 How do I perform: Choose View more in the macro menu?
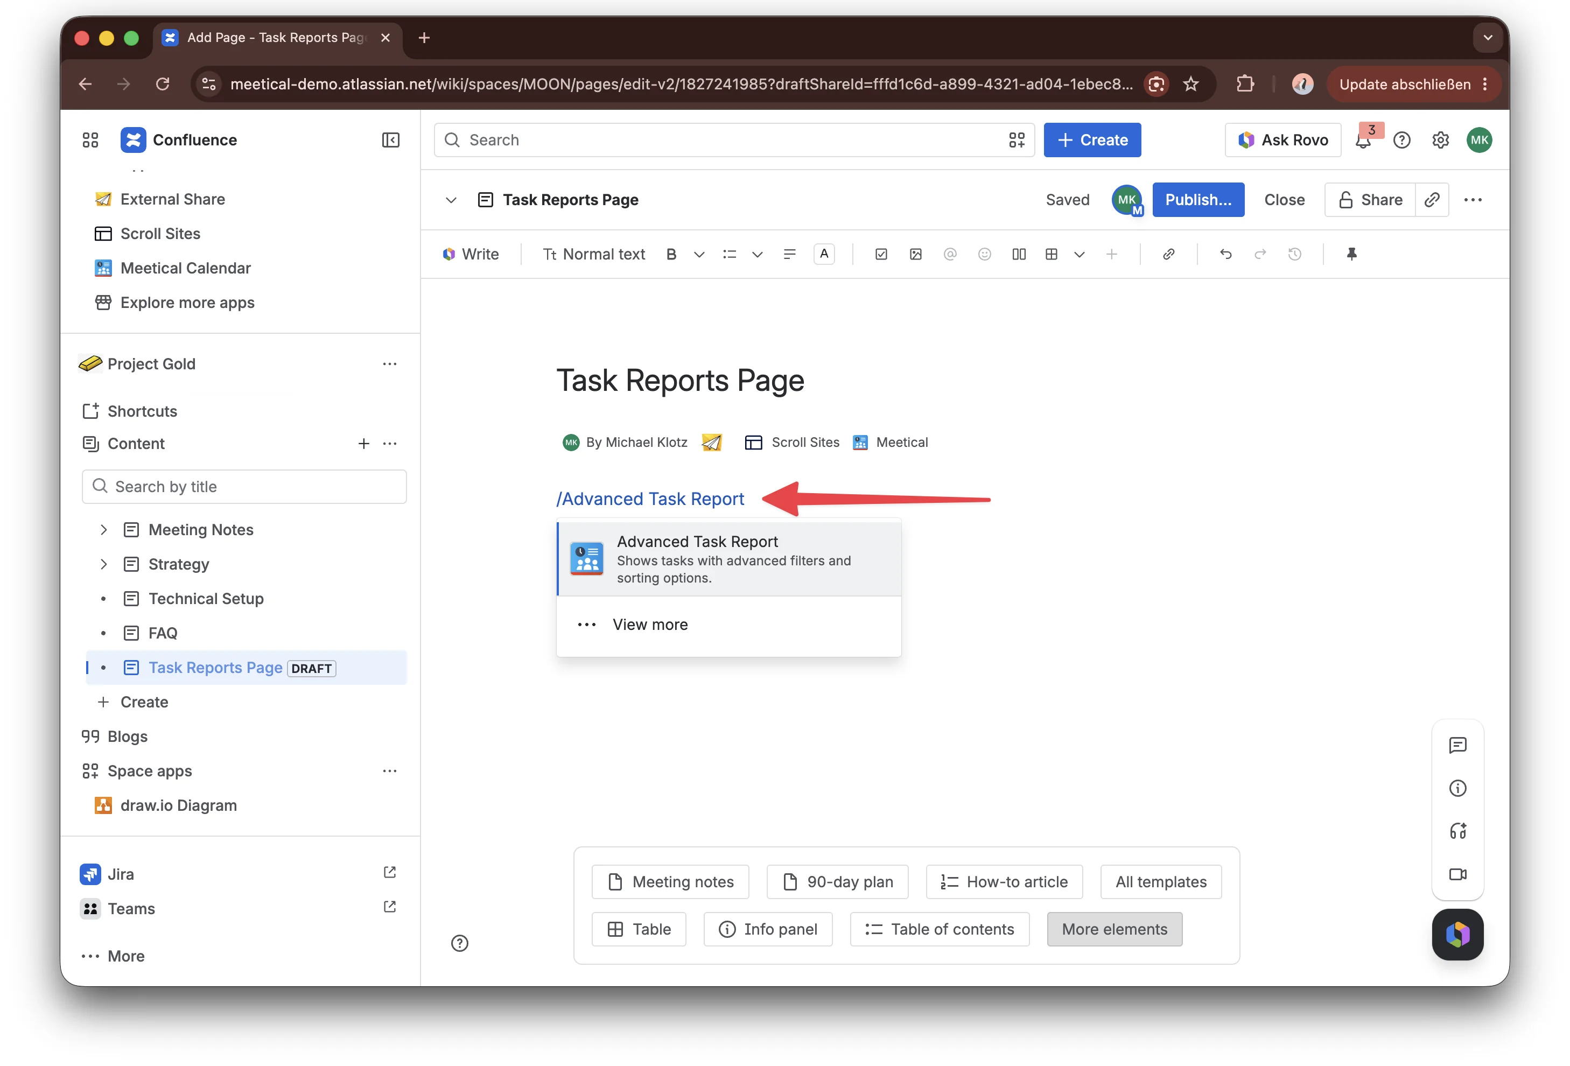(728, 624)
